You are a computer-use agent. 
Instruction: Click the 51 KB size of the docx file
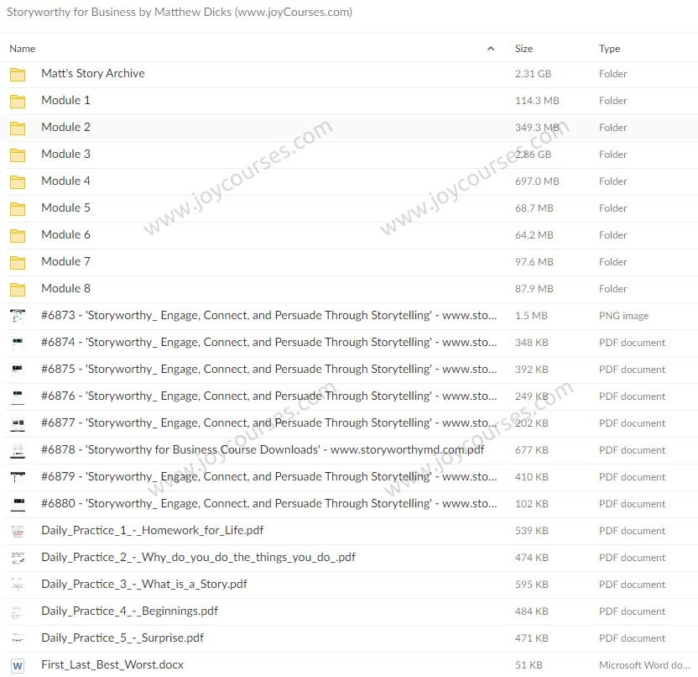(x=529, y=665)
